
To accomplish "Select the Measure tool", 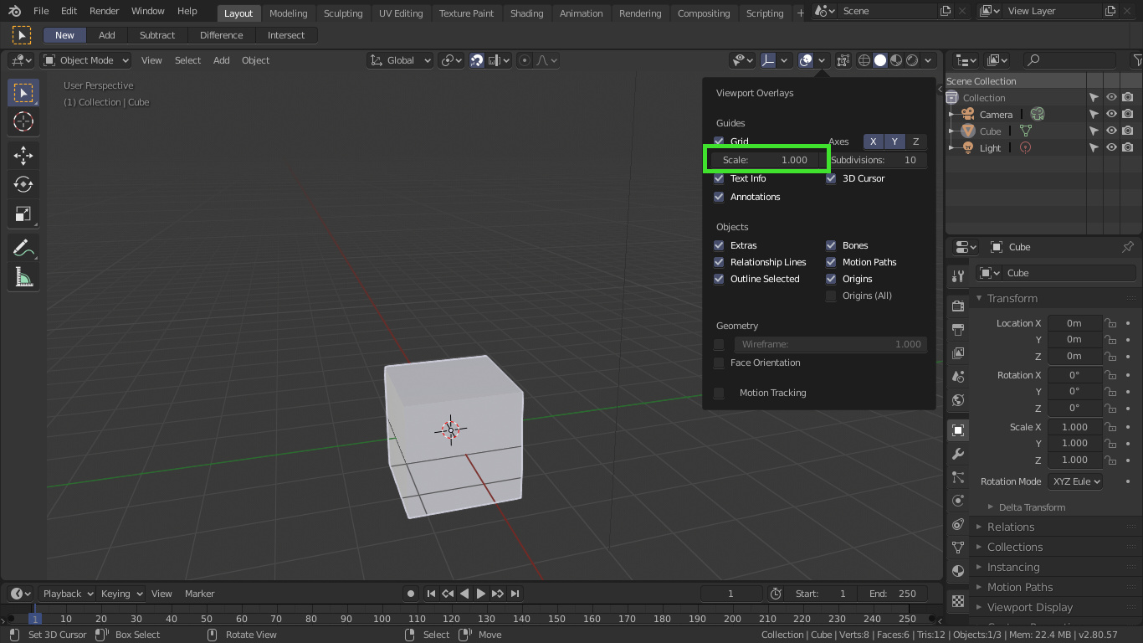I will point(23,276).
